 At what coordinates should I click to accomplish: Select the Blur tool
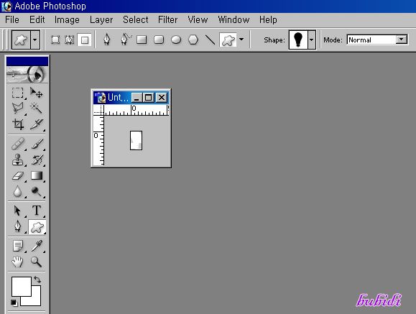[x=17, y=191]
